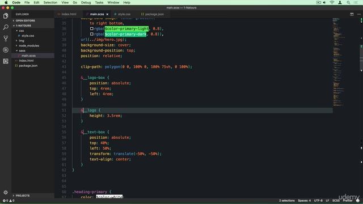Open the File menu

point(27,2)
